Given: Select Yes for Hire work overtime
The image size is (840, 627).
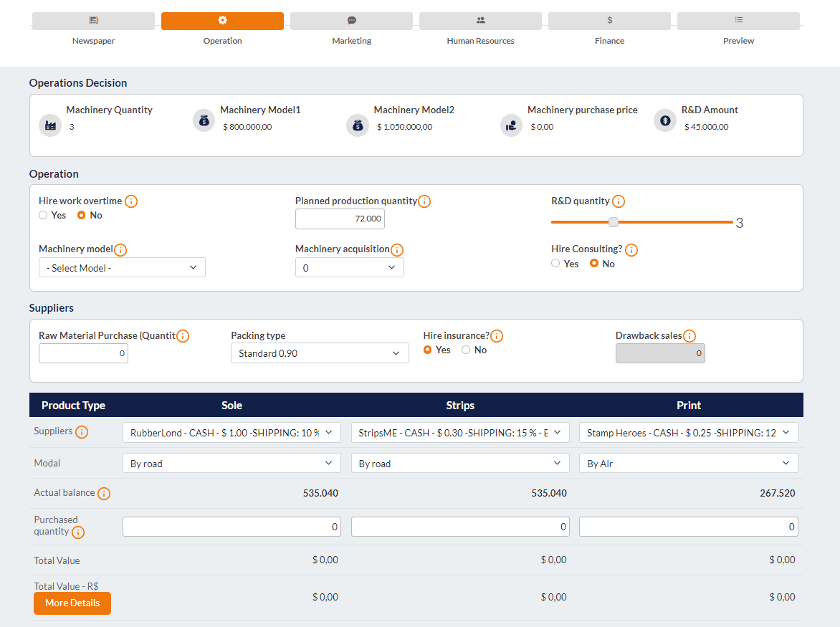Looking at the screenshot, I should [x=44, y=215].
